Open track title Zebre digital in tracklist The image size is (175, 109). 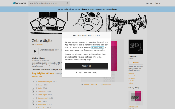pos(42,95)
